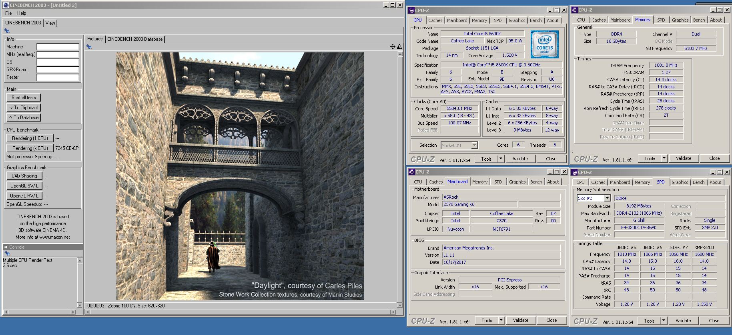The image size is (732, 335).
Task: Click Validate in the Memory tab window
Action: (x=684, y=158)
